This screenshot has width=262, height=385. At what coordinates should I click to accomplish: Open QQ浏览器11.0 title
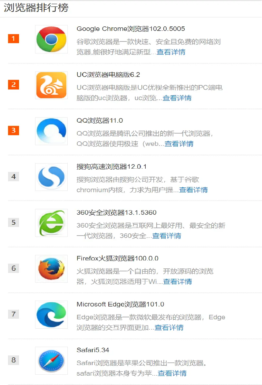[100, 121]
